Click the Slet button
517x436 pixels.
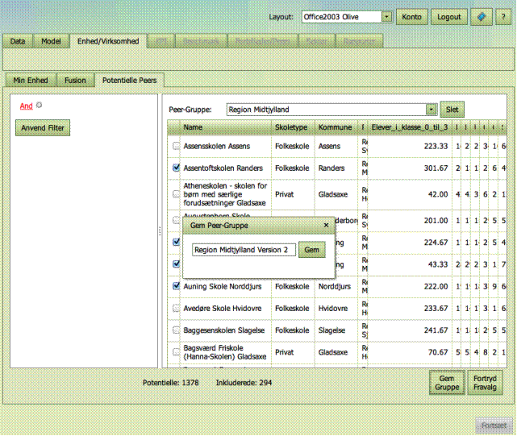pos(452,110)
